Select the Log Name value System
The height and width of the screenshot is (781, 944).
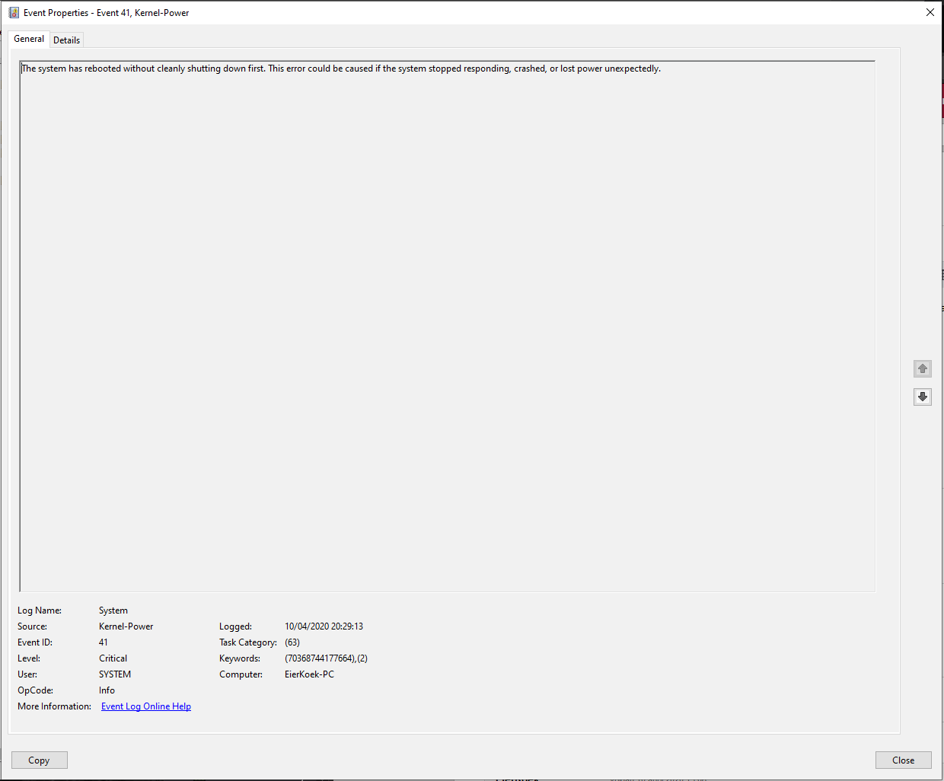[113, 610]
